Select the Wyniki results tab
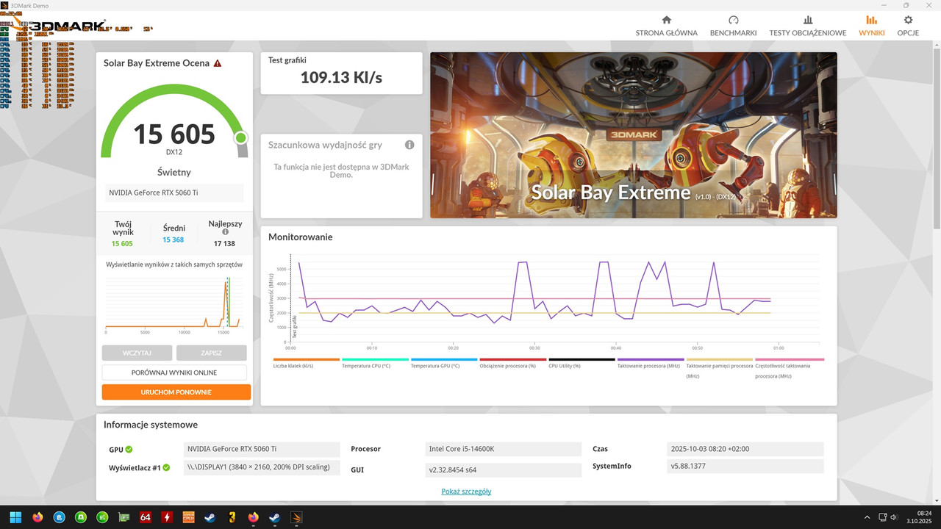 pos(871,26)
